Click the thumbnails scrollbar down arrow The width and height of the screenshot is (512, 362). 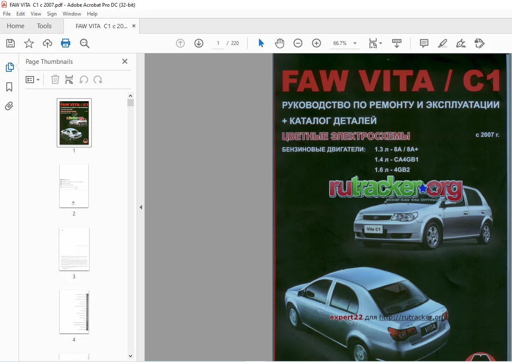coord(130,356)
